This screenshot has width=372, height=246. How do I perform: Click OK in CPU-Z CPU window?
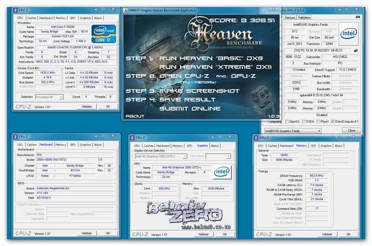click(x=108, y=107)
